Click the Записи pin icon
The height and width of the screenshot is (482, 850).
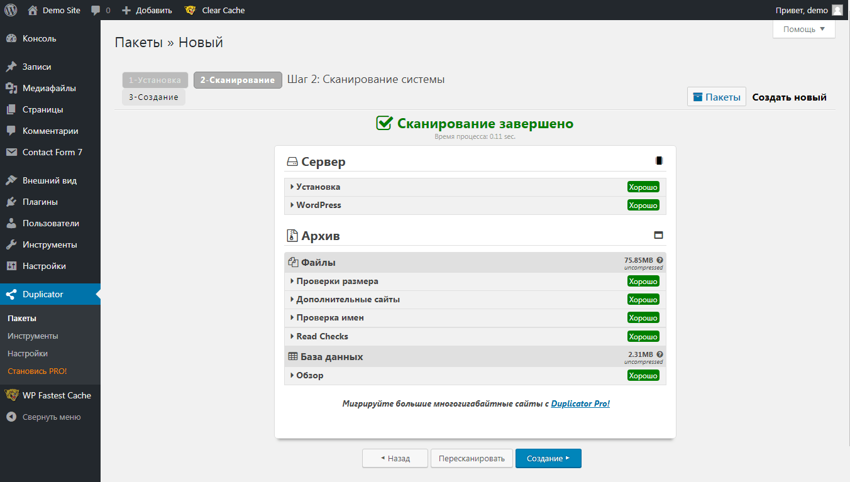[11, 67]
